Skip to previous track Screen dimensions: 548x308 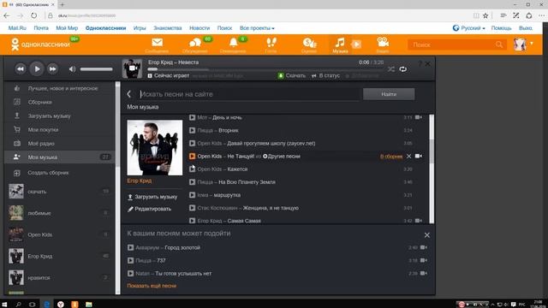[21, 68]
